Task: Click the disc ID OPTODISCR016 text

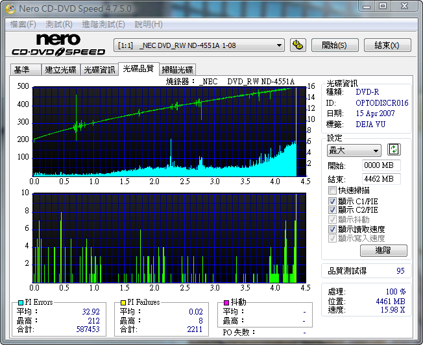Action: tap(382, 102)
